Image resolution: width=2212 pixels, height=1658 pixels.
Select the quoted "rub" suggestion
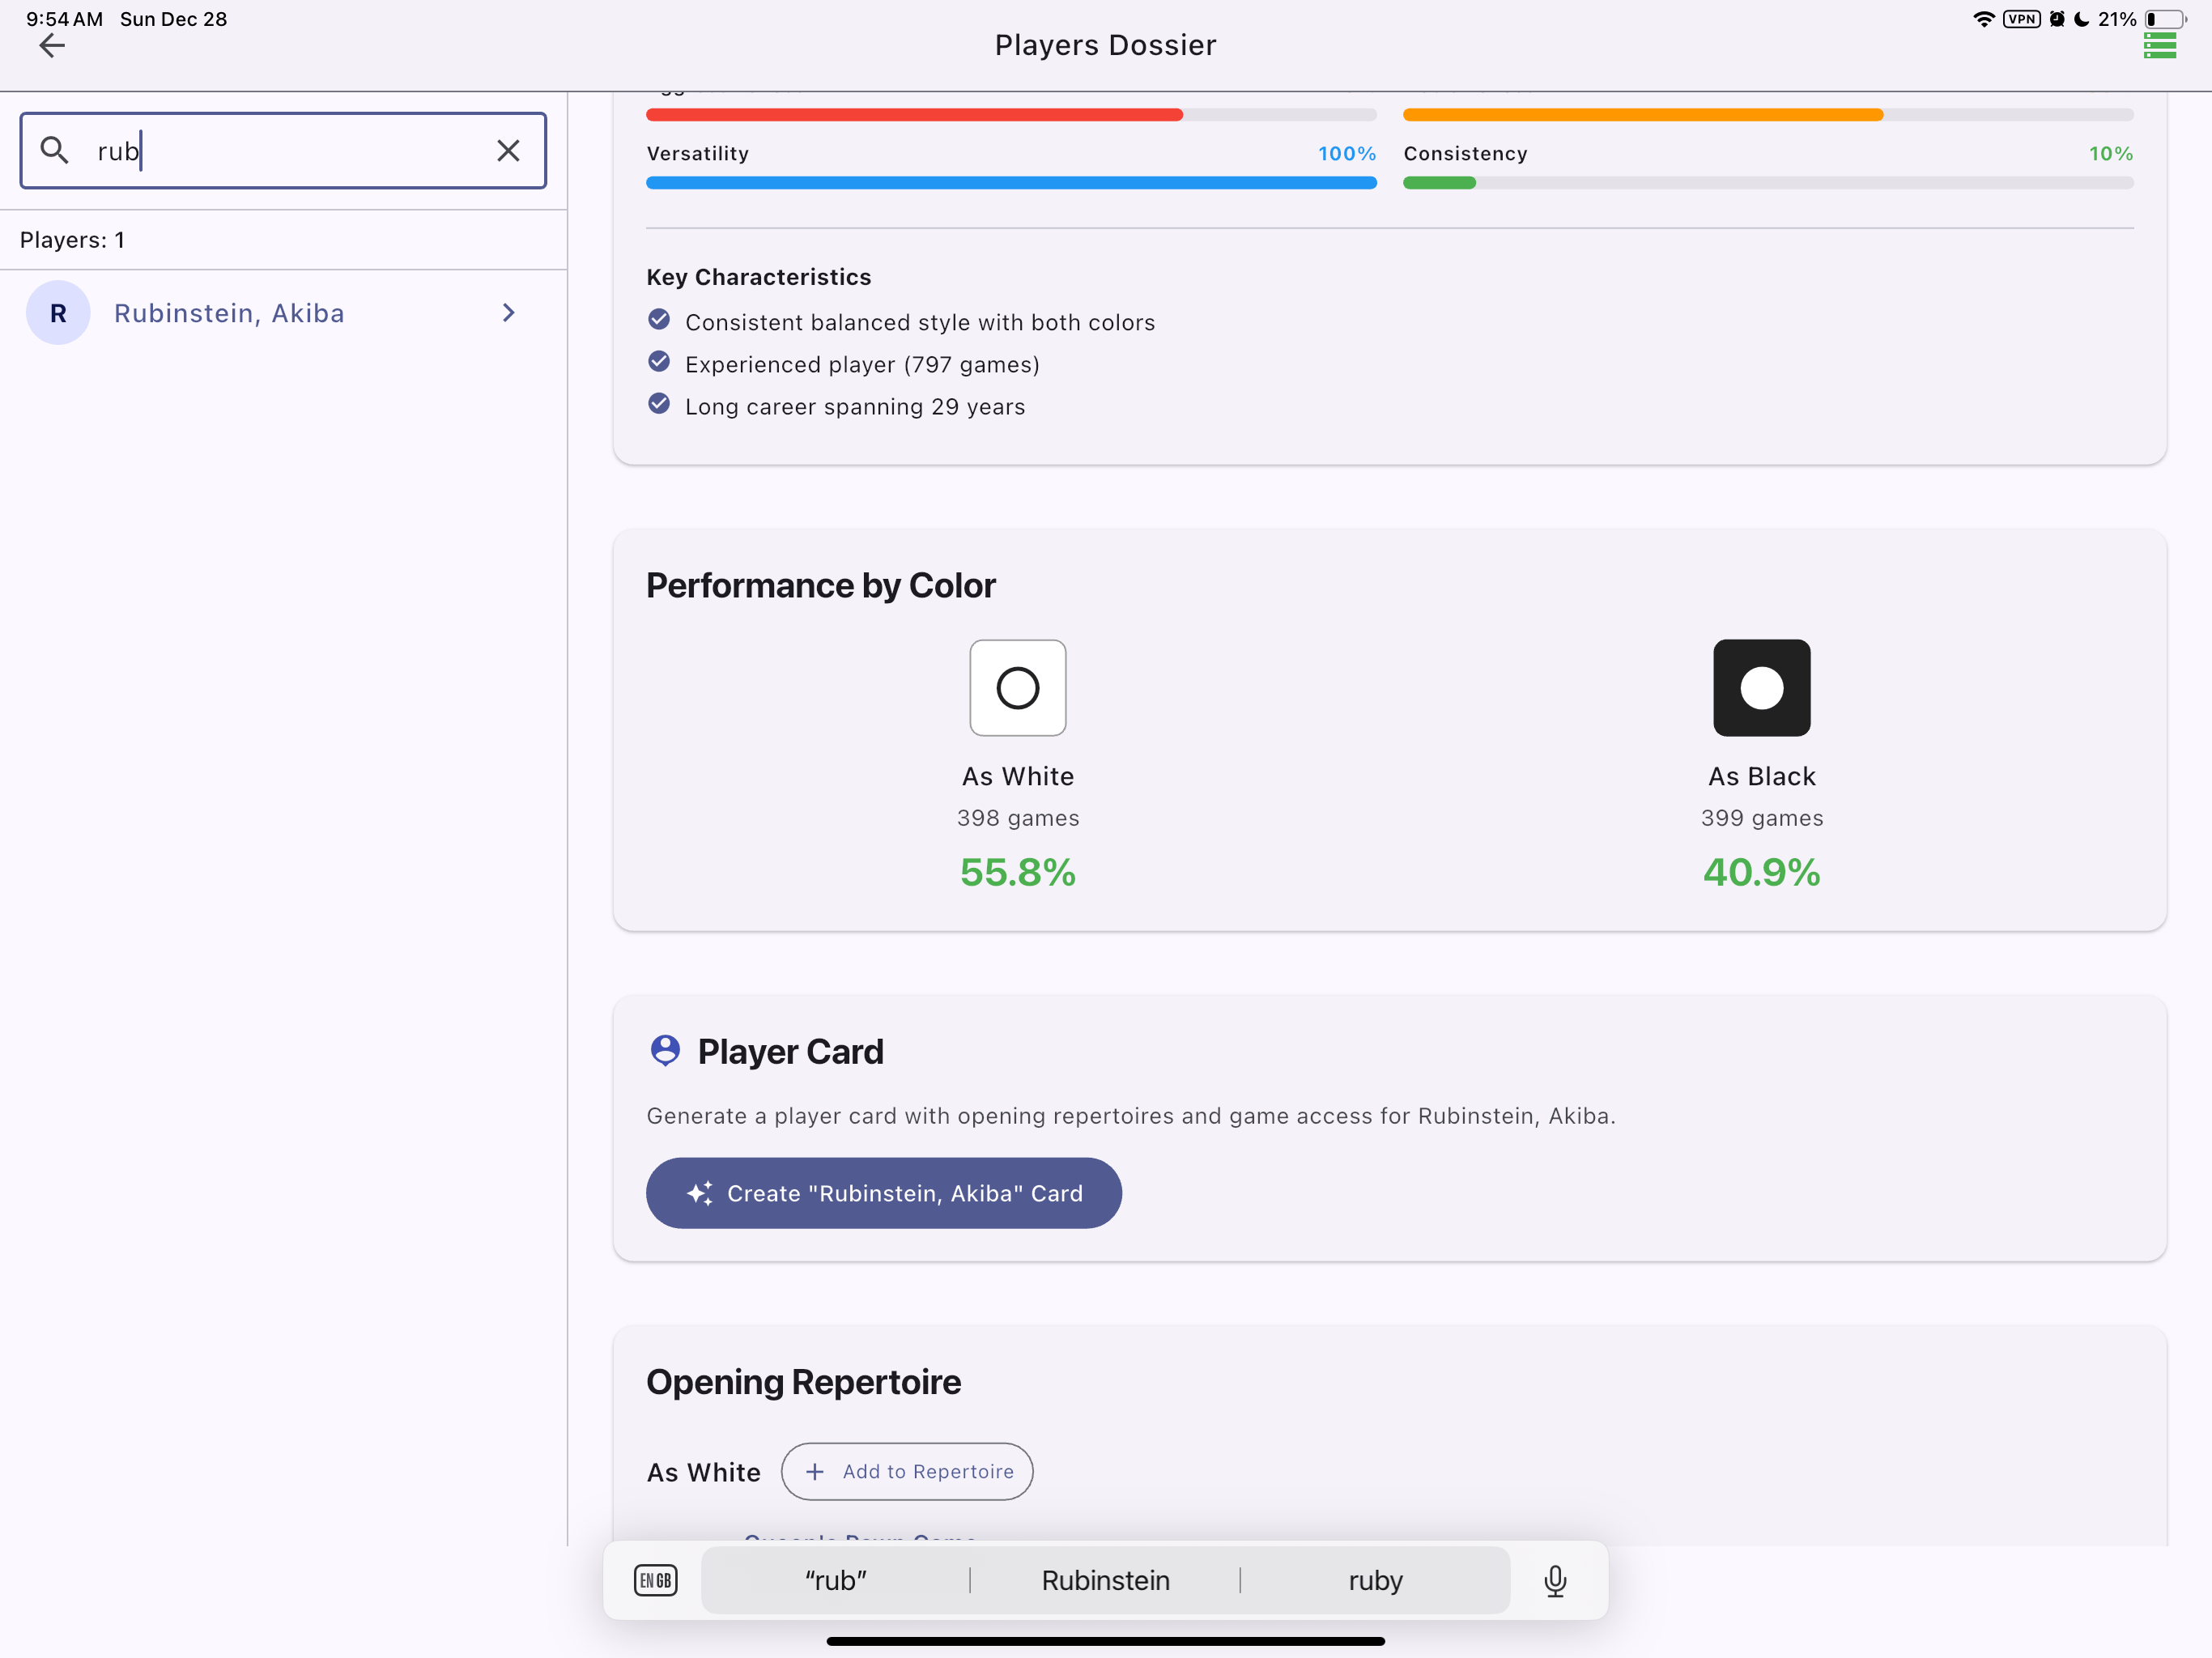click(x=836, y=1580)
